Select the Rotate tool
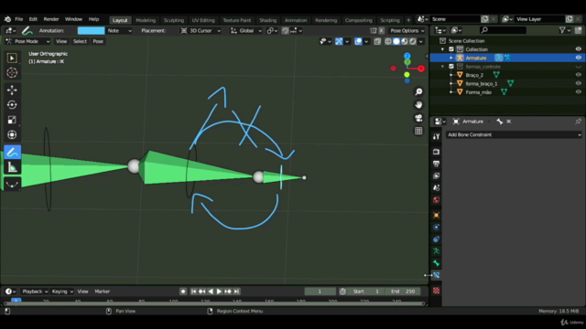 pyautogui.click(x=12, y=105)
